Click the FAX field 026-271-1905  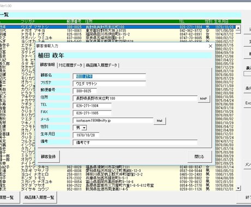[92, 113]
